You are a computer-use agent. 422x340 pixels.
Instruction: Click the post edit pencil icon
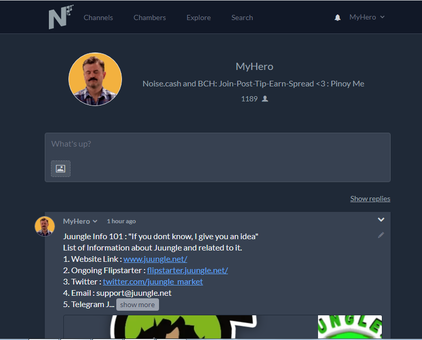pos(381,235)
